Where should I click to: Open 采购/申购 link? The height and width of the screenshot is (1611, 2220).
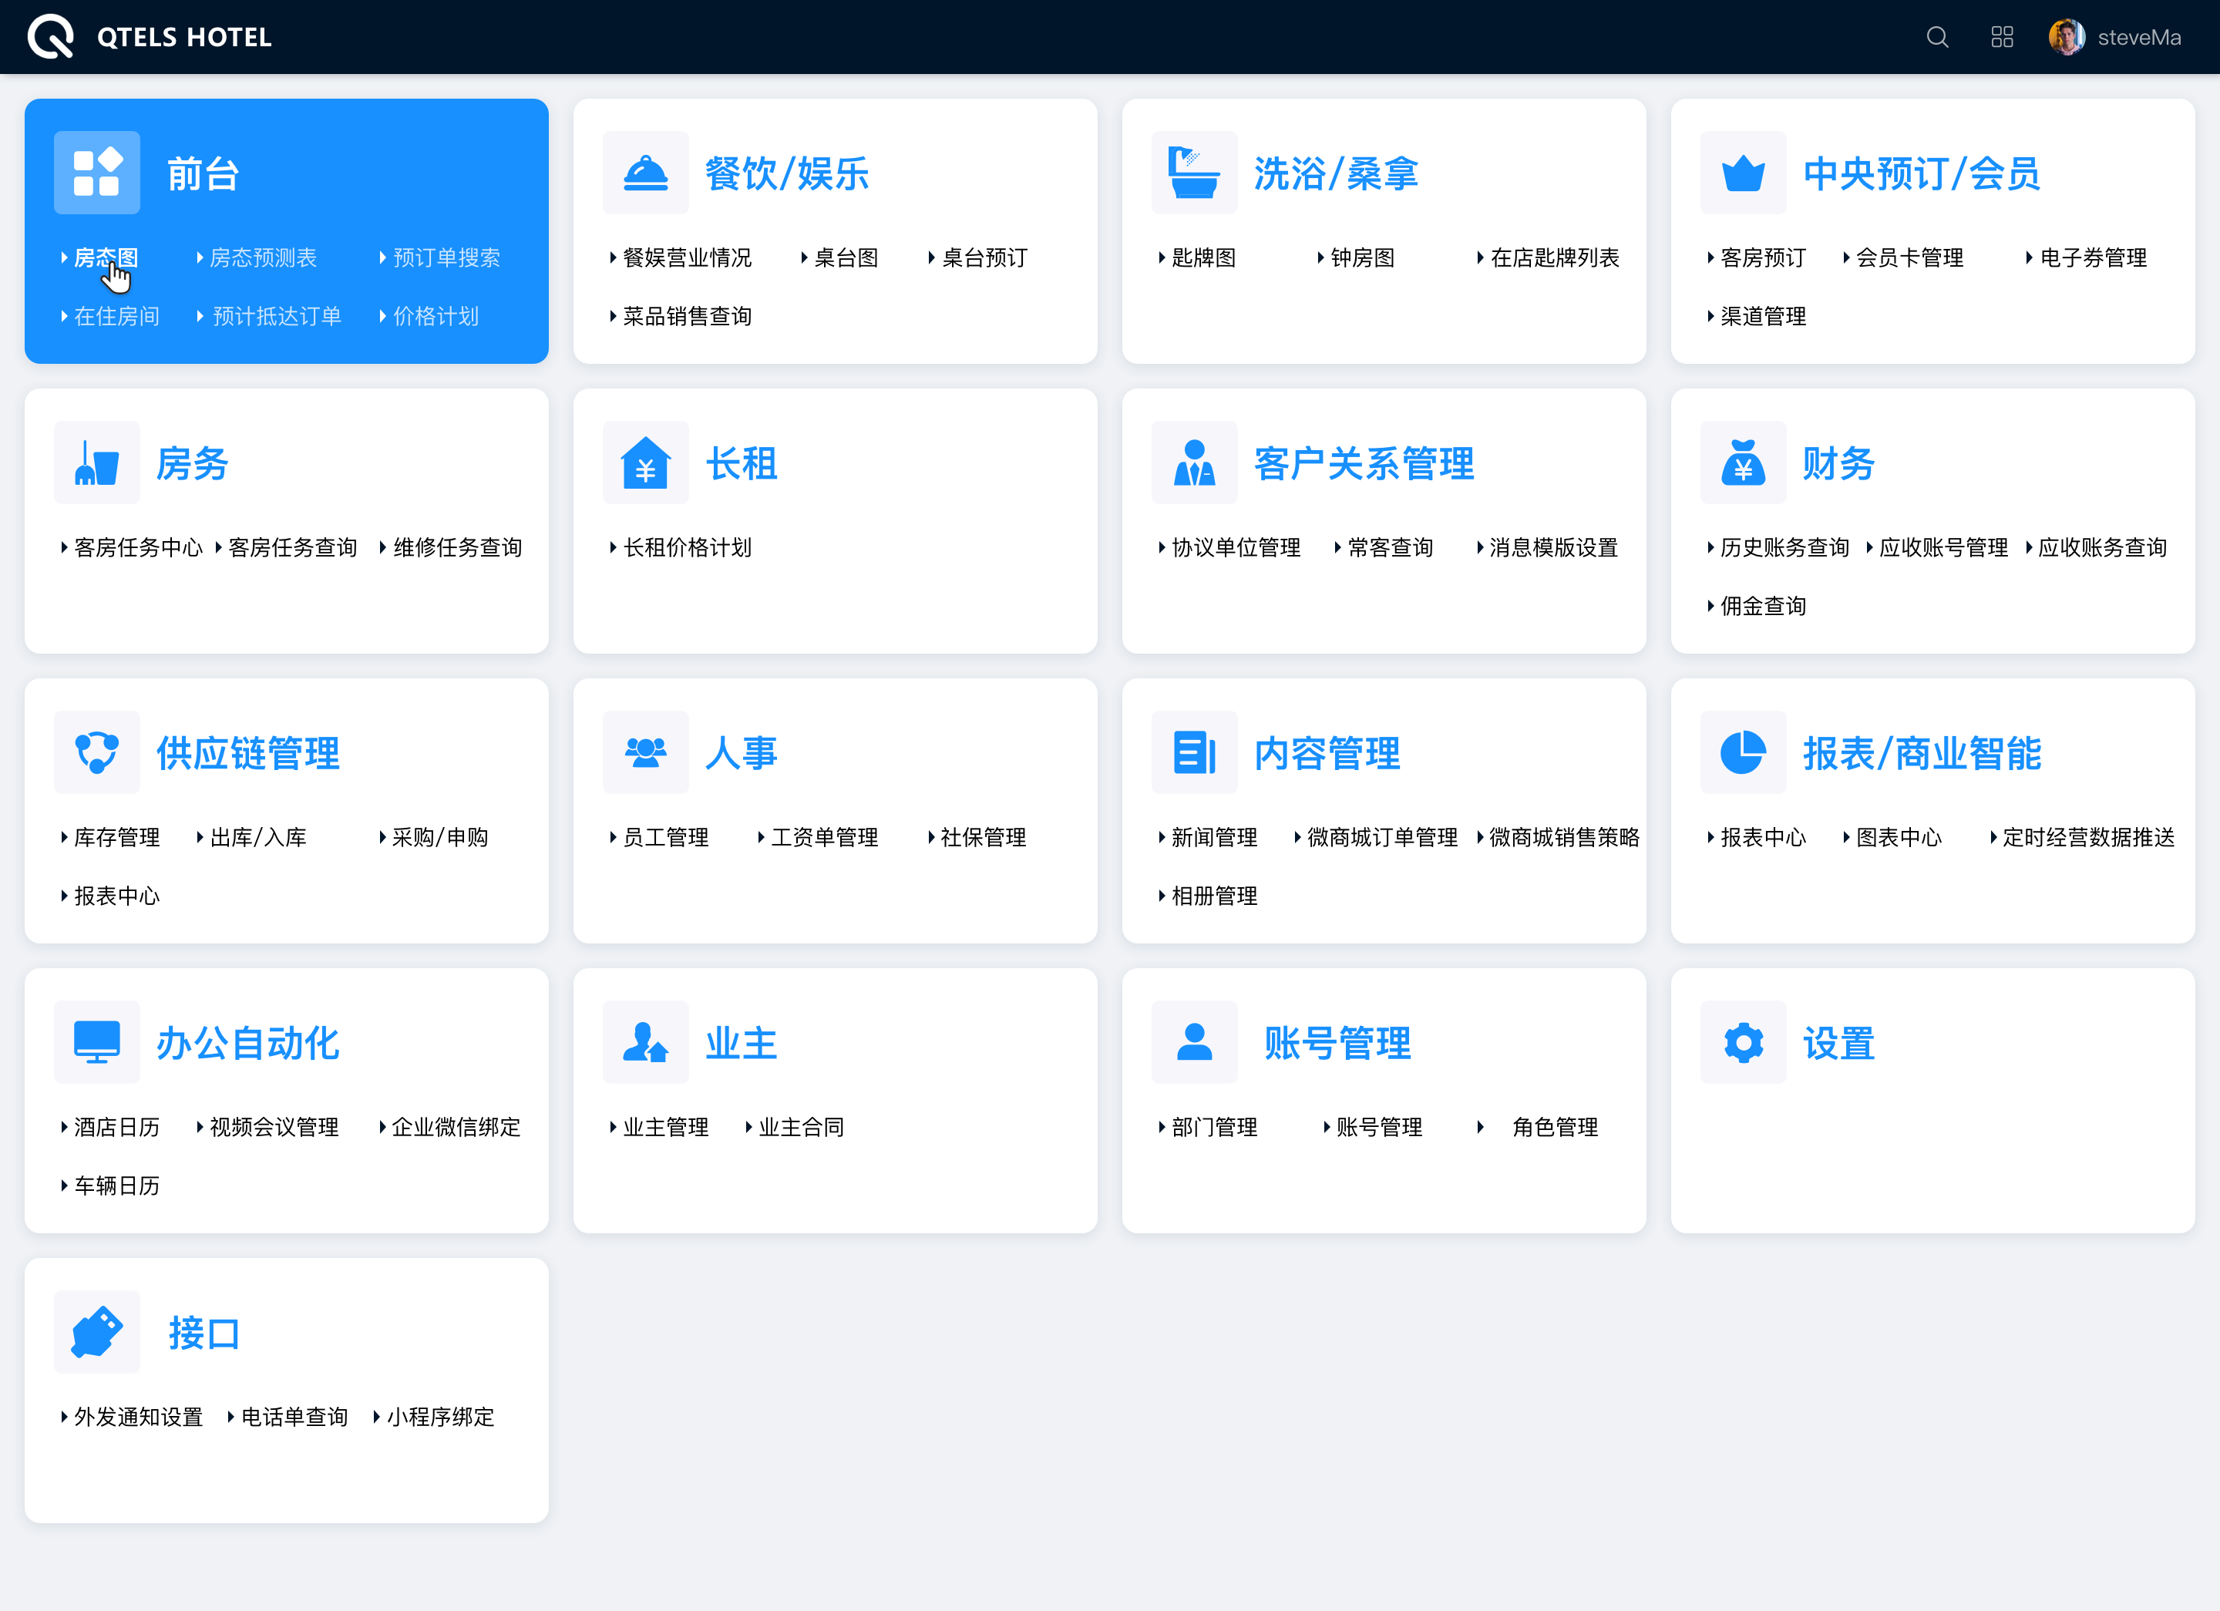(x=440, y=837)
